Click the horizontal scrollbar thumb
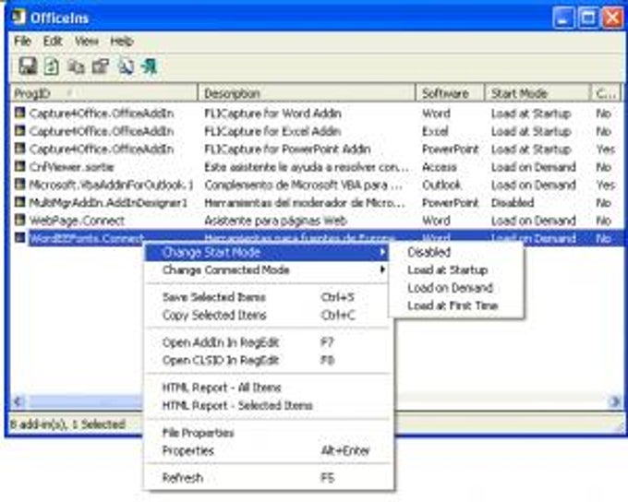This screenshot has height=502, width=628. (x=84, y=401)
